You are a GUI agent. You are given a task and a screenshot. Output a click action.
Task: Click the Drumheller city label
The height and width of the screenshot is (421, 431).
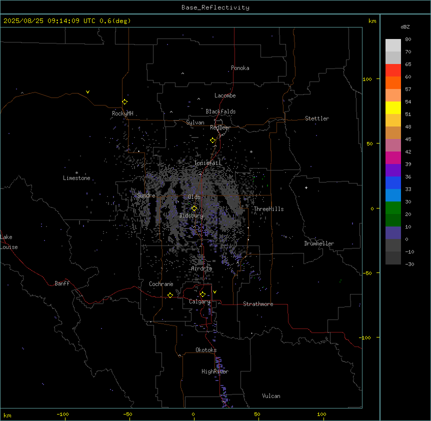point(319,243)
